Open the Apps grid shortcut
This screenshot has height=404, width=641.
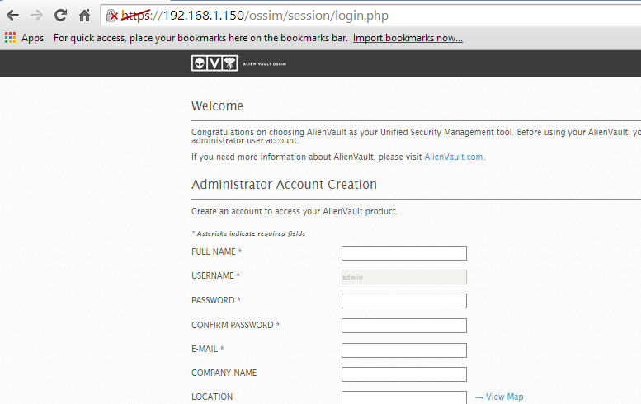coord(24,38)
